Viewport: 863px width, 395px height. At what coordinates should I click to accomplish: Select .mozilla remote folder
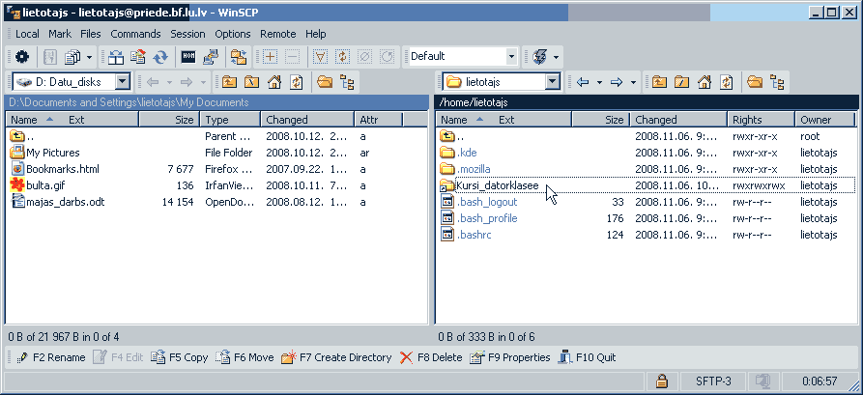[x=474, y=169]
